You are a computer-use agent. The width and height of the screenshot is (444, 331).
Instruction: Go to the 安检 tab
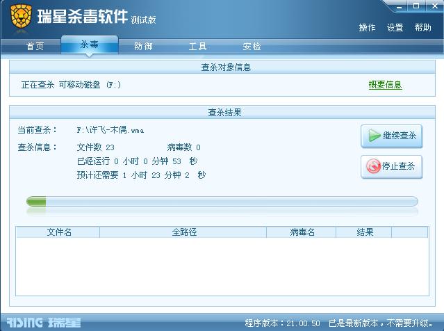point(252,46)
